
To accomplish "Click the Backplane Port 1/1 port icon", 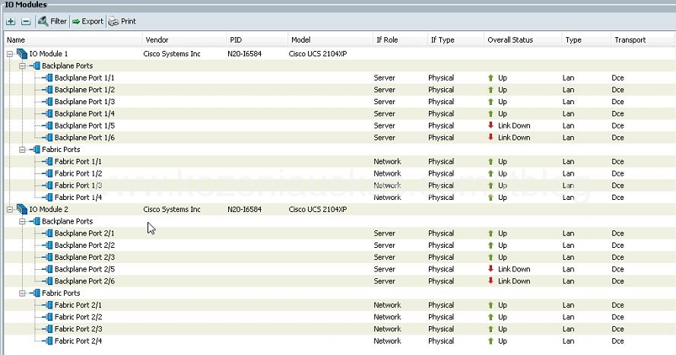I will (49, 78).
